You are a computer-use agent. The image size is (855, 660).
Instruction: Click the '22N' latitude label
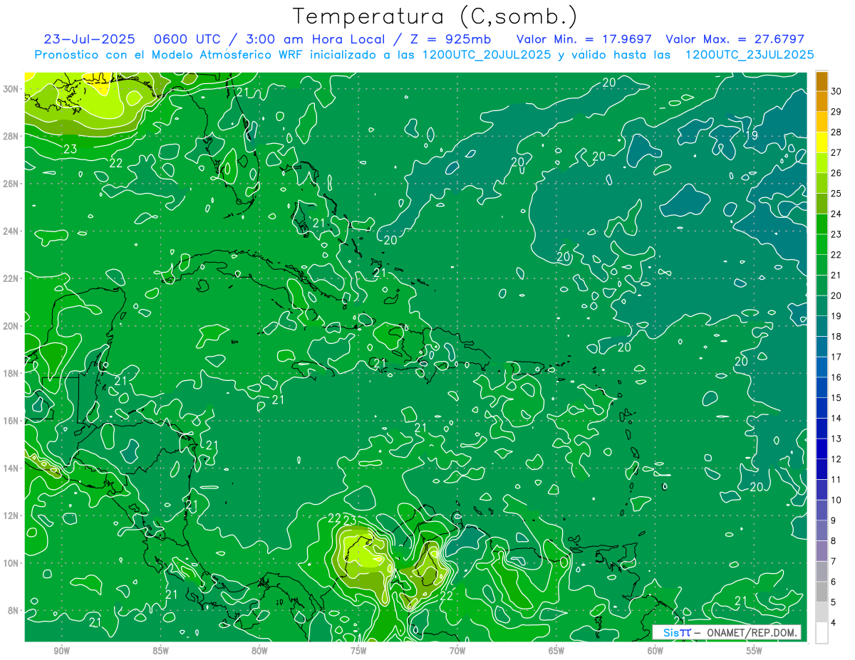tap(11, 278)
